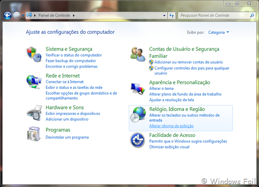Click shield icon beside Adicionar ou remover contas
Image resolution: width=259 pixels, height=187 pixels.
151,62
